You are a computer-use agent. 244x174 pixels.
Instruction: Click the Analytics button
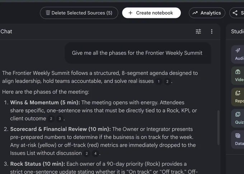coord(207,13)
